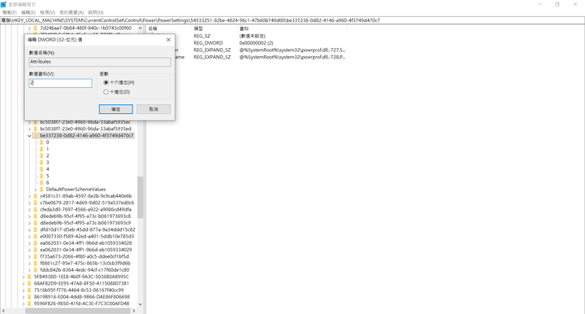
Task: Click folder icon of subkey 3
Action: click(x=41, y=163)
